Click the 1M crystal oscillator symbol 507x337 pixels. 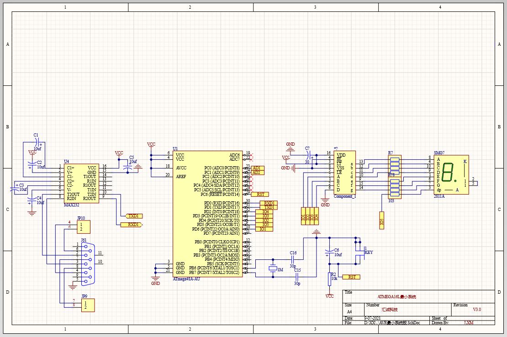[273, 268]
